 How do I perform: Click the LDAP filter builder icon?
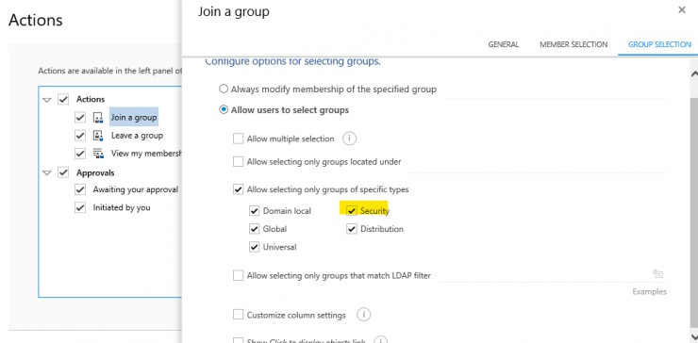coord(657,273)
